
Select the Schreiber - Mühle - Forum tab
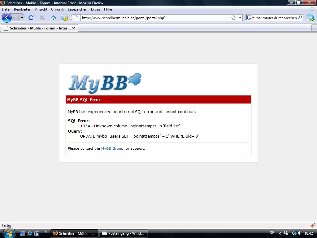click(39, 28)
